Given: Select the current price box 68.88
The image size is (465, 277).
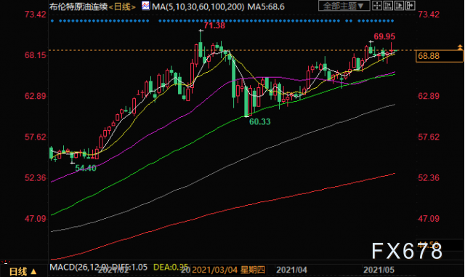Looking at the screenshot, I should [440, 56].
